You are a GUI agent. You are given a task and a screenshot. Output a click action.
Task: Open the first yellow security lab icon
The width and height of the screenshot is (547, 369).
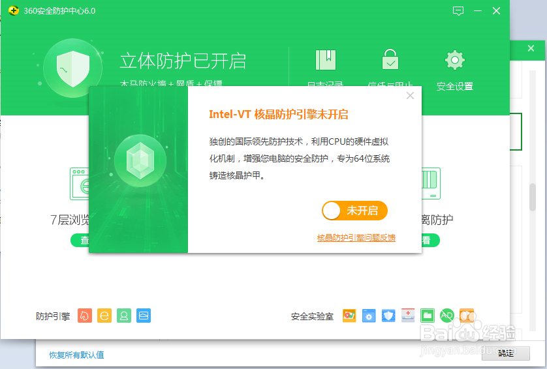coord(349,316)
